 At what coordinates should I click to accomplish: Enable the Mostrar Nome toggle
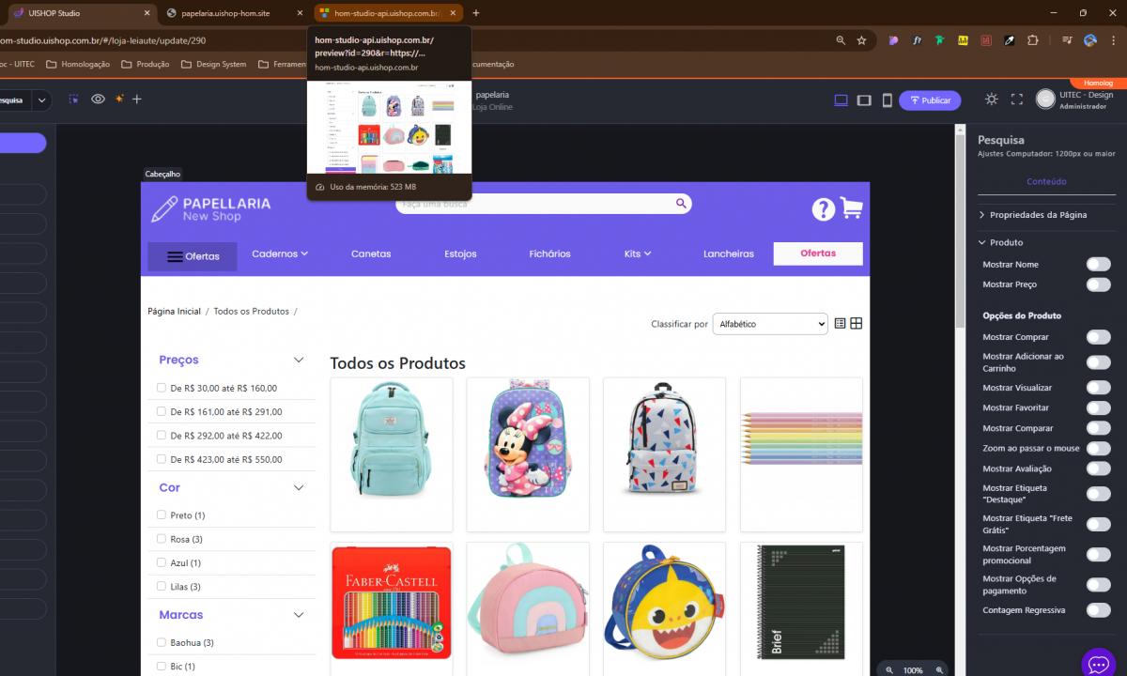[x=1097, y=265]
